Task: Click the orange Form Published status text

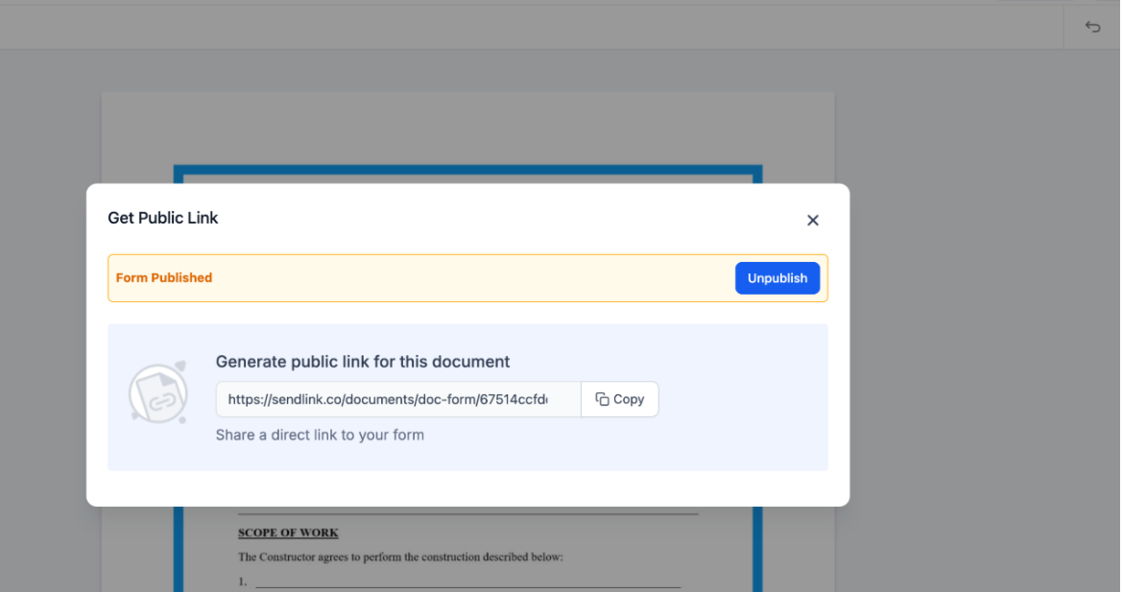Action: pos(164,277)
